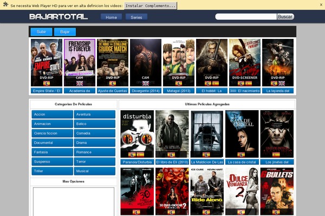Viewport: 325px width, 216px height.
Task: Click Los jinetes del title link
Action: tap(277, 162)
